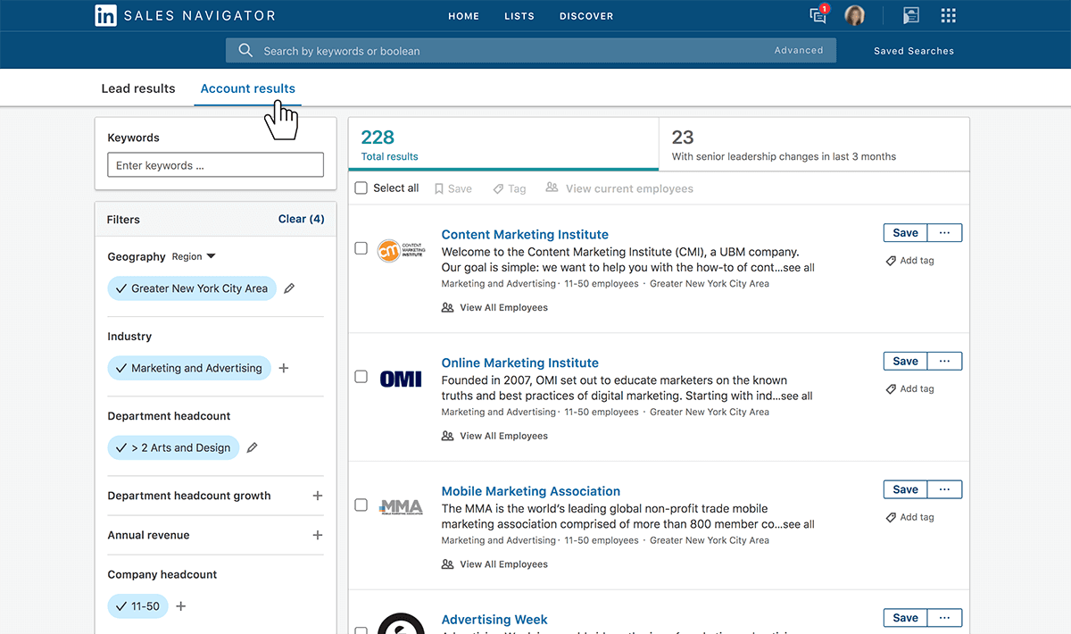Add tag to Content Marketing Institute
The image size is (1071, 634).
(x=909, y=261)
